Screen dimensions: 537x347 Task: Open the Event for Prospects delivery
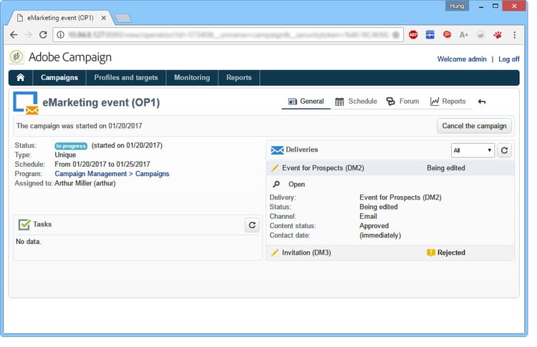(296, 185)
